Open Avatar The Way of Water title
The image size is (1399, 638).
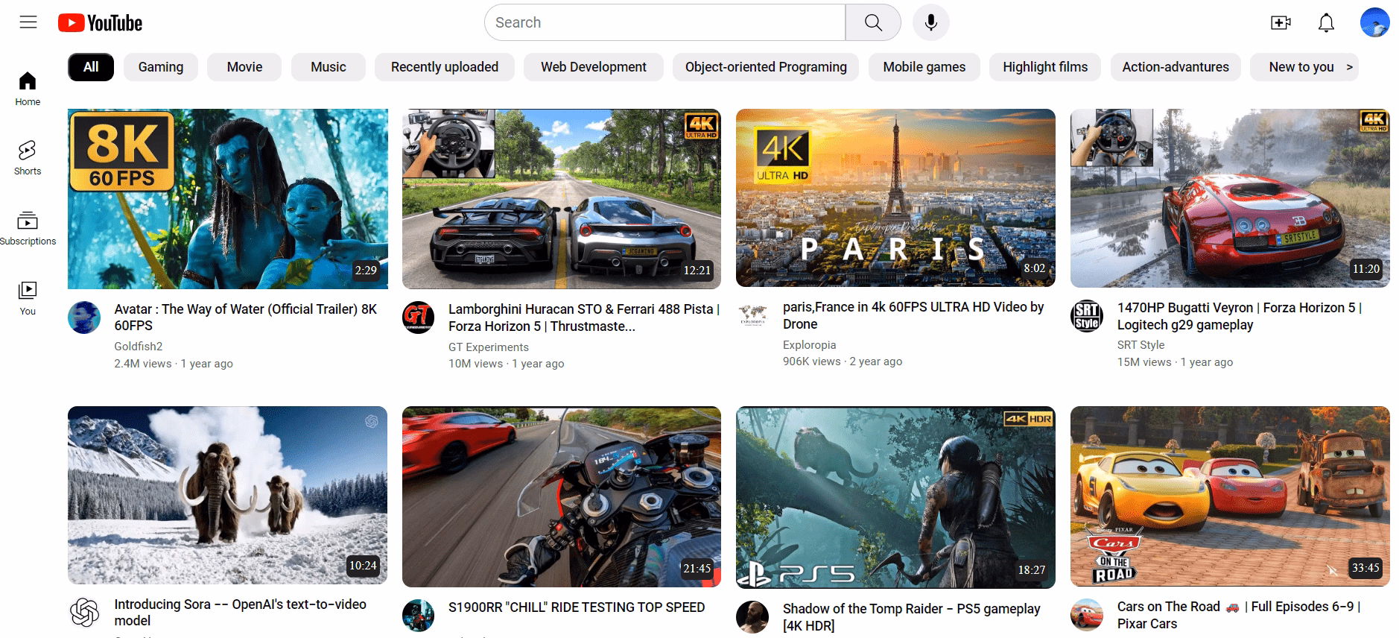point(246,318)
